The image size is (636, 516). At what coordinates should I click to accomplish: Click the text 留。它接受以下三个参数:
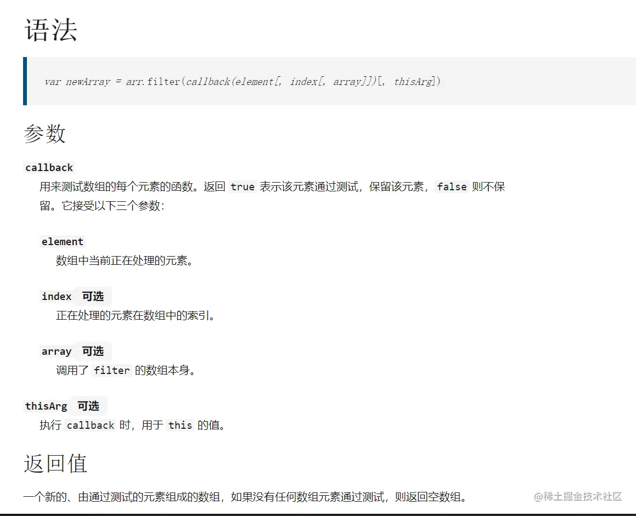(x=102, y=206)
